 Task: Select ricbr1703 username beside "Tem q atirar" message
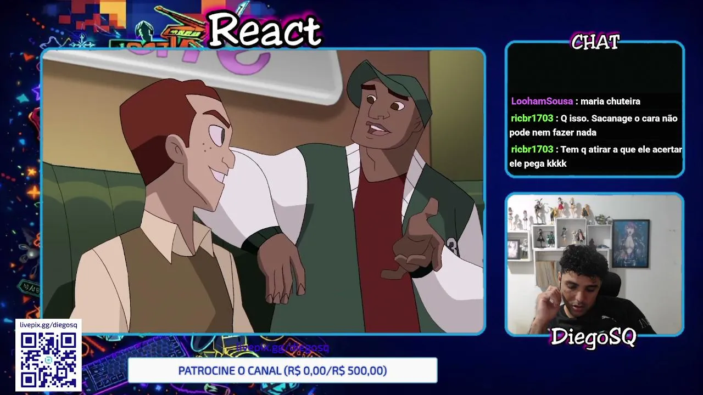click(x=532, y=149)
